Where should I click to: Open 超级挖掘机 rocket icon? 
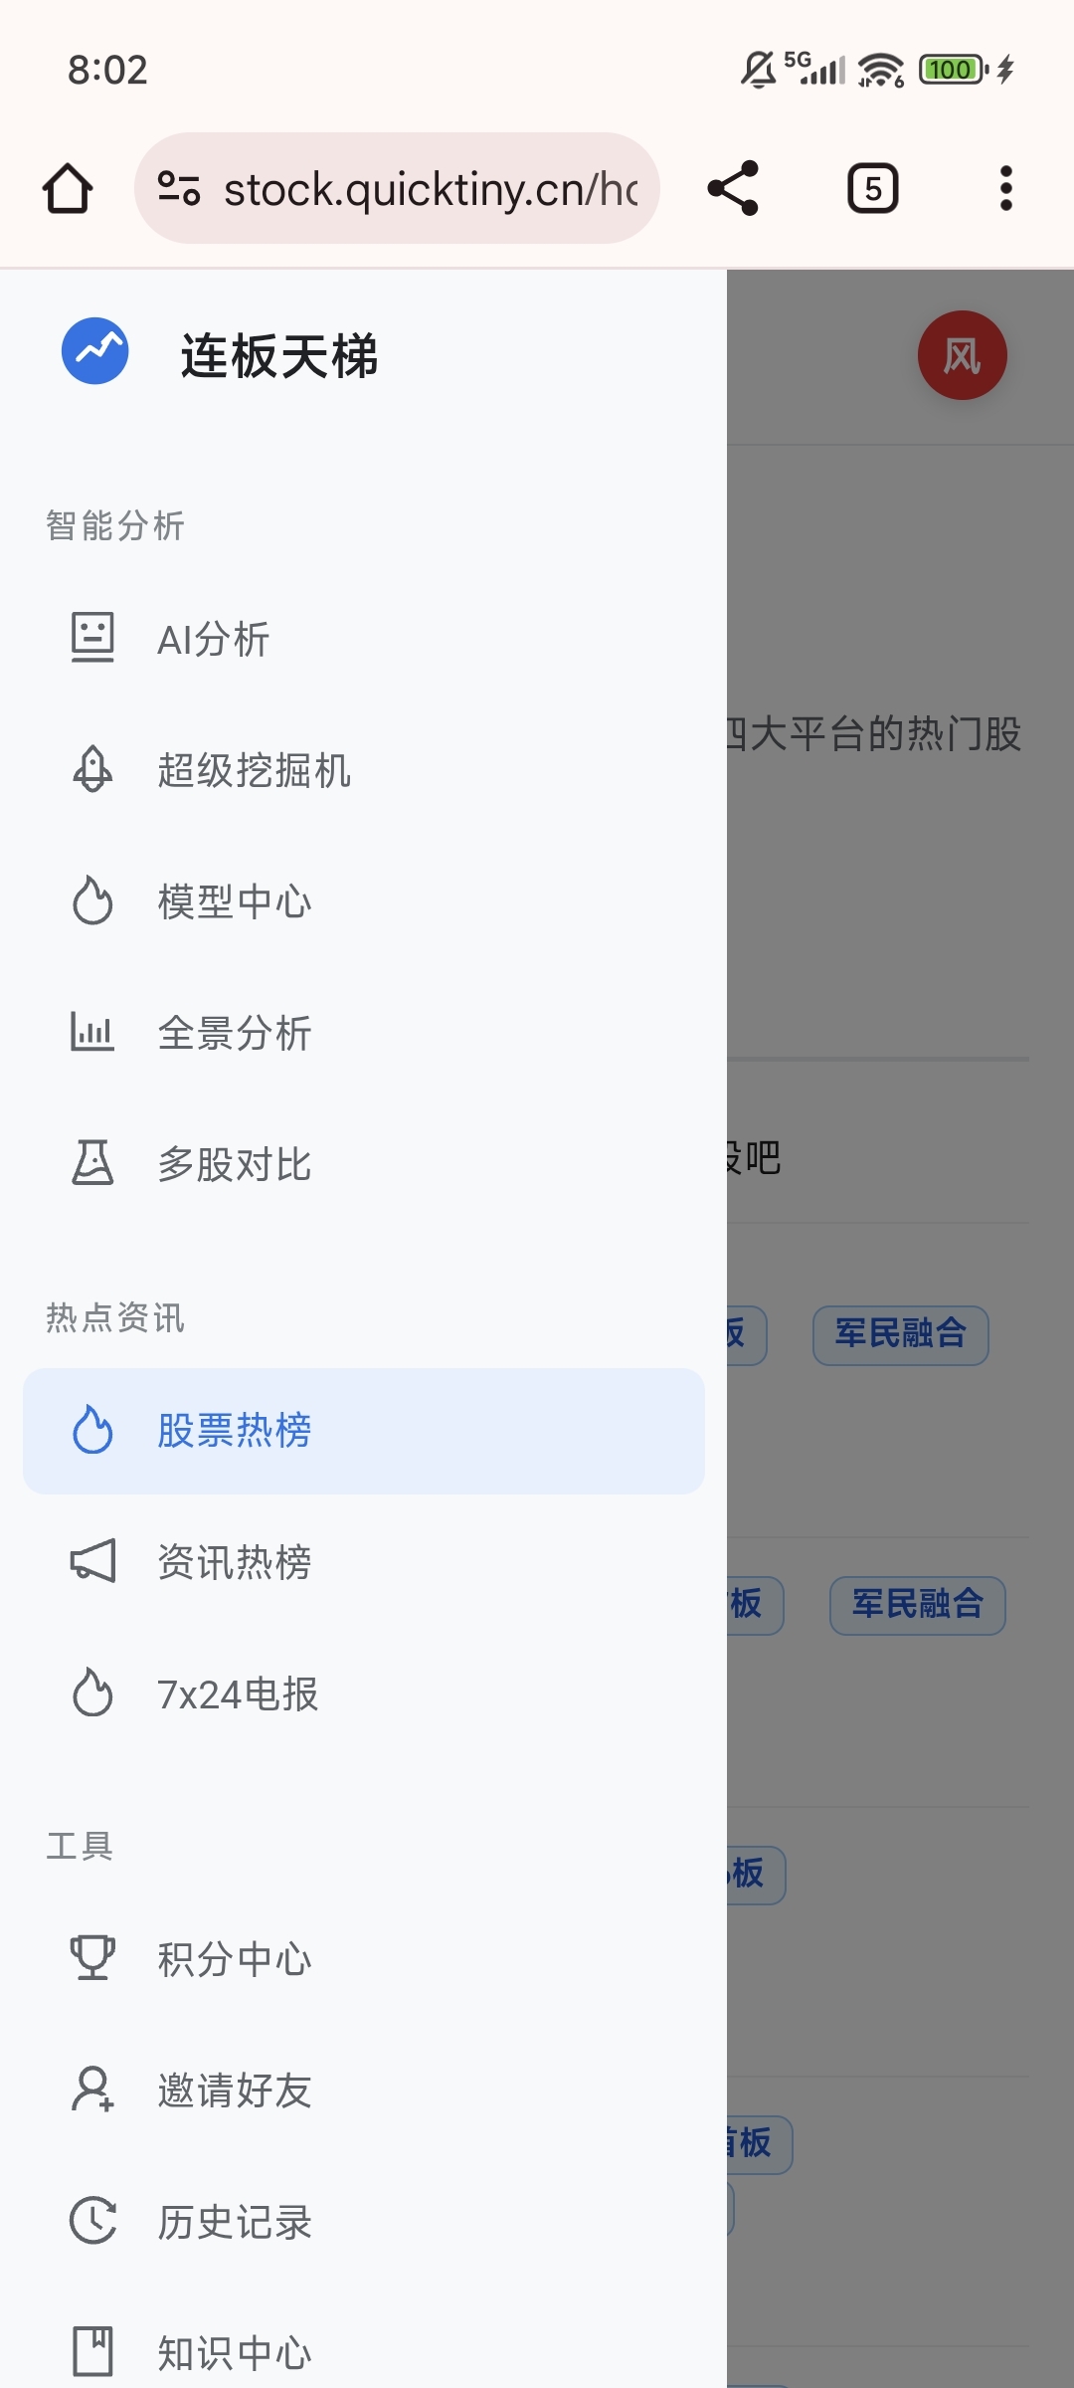(x=92, y=769)
